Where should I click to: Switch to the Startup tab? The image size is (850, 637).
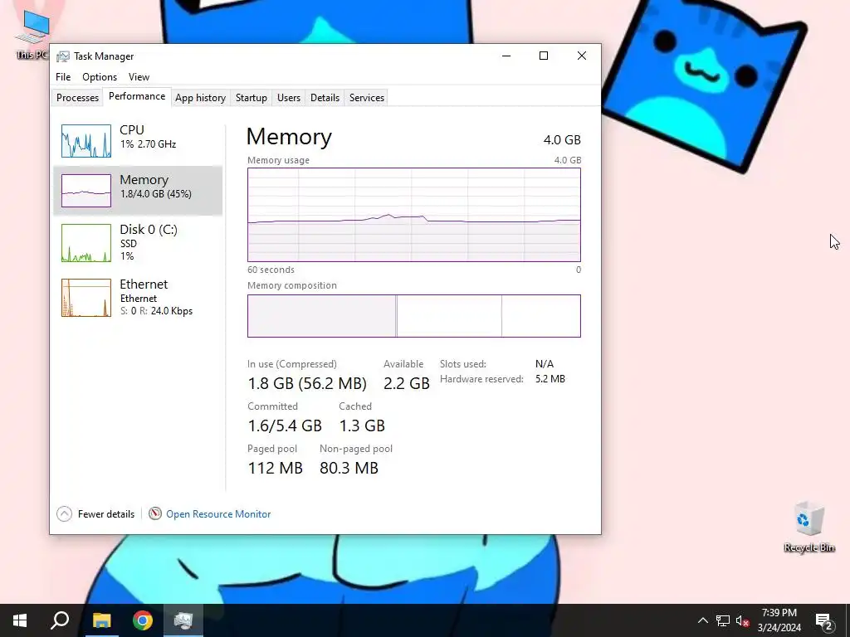pyautogui.click(x=251, y=98)
